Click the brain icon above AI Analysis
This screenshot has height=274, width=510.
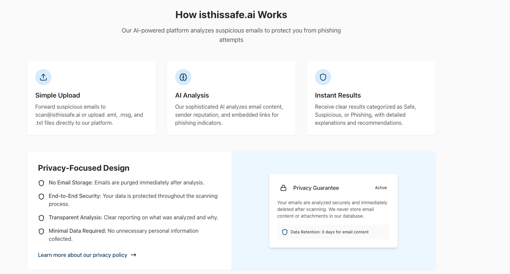183,77
